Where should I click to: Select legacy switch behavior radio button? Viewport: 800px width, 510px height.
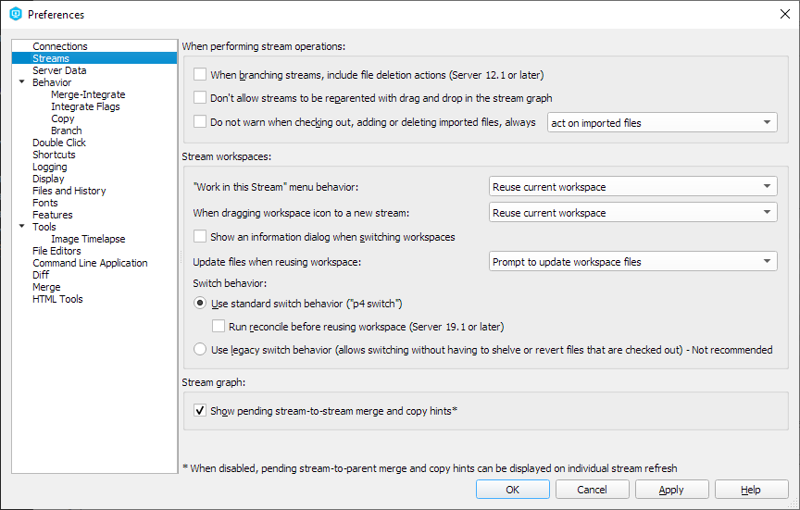200,349
